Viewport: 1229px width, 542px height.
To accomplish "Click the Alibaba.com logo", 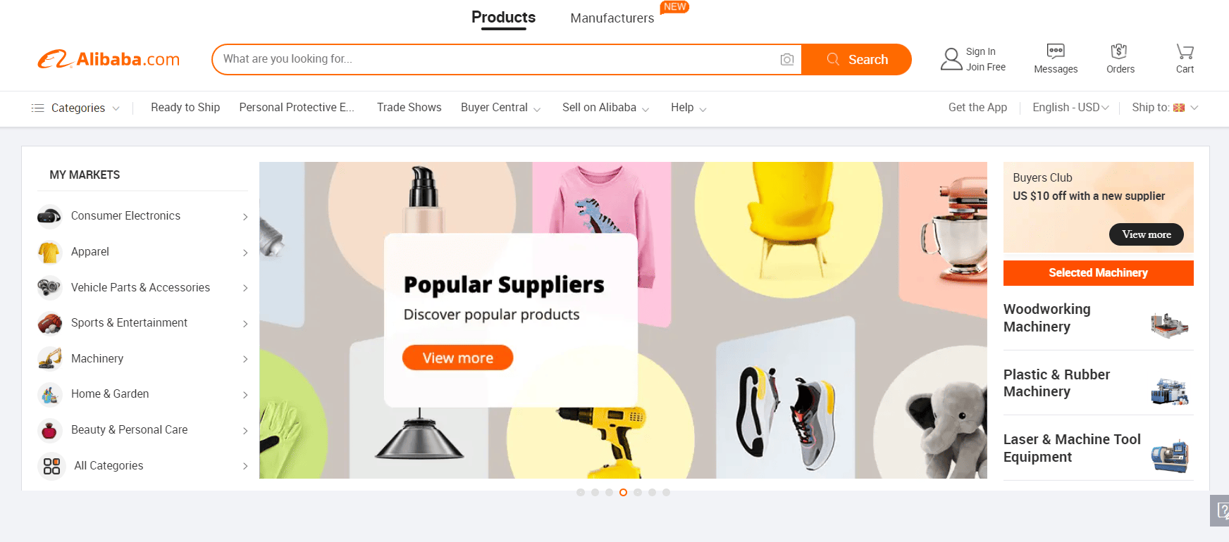I will tap(109, 59).
